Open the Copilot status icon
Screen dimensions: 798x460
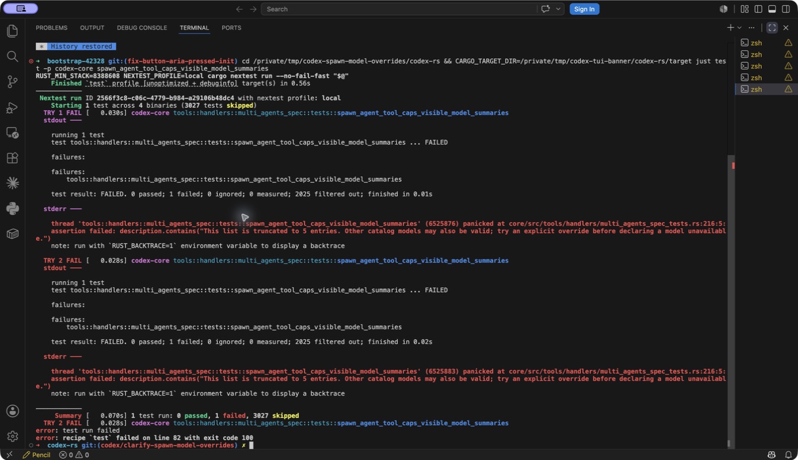click(x=772, y=455)
